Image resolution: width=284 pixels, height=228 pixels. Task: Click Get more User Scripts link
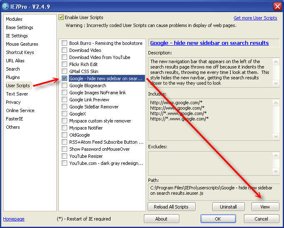255,18
